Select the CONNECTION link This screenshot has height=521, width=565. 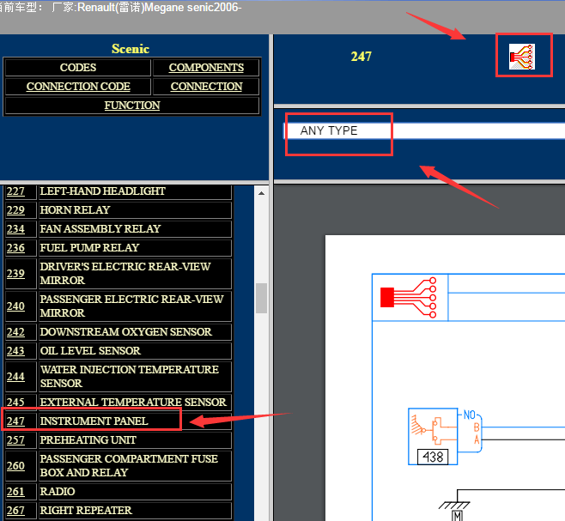[206, 87]
